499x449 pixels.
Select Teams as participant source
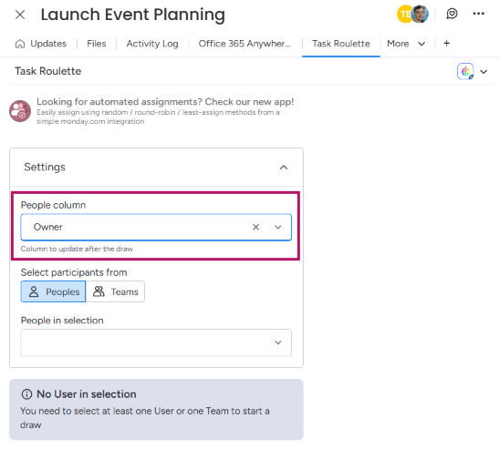[x=115, y=291]
